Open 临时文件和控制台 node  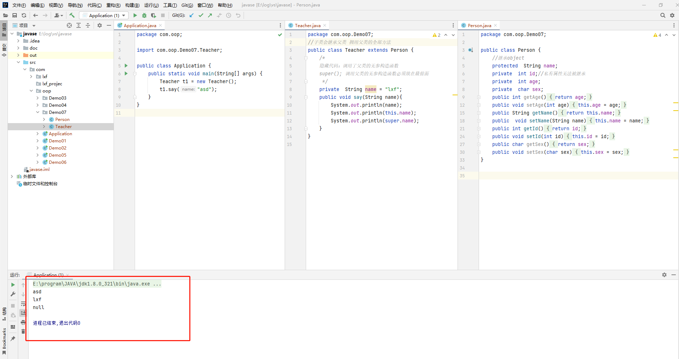pos(40,184)
